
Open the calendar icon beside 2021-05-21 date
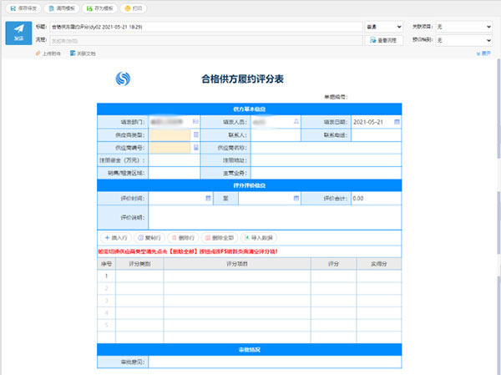click(x=397, y=122)
